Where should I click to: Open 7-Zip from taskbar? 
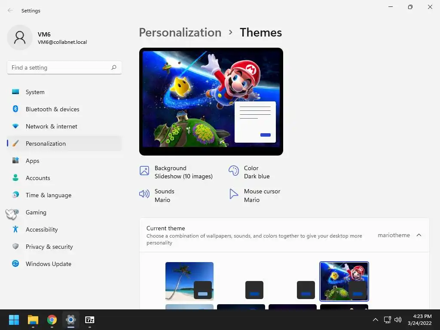90,320
